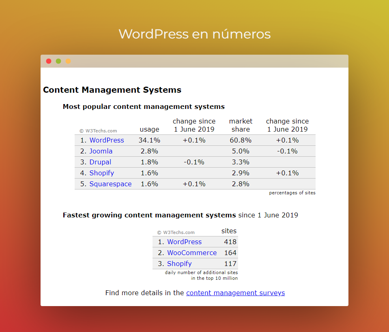Image resolution: width=389 pixels, height=332 pixels.
Task: Open the Drupal link
Action: [x=100, y=162]
